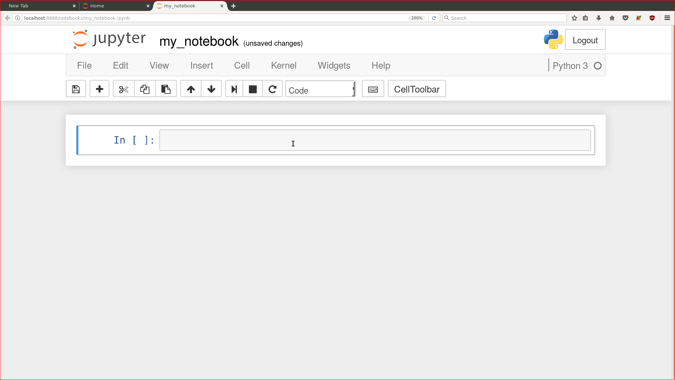This screenshot has width=675, height=380.
Task: Click the browser Search box
Action: pos(504,18)
